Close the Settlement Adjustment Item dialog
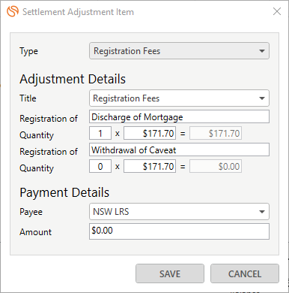The width and height of the screenshot is (289, 293). click(277, 11)
